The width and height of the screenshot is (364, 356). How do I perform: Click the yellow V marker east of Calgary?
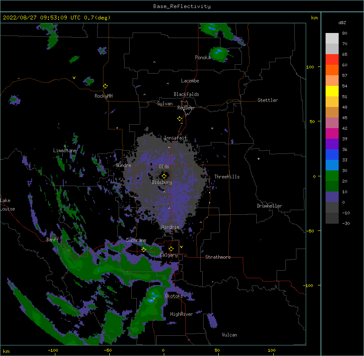pyautogui.click(x=181, y=247)
